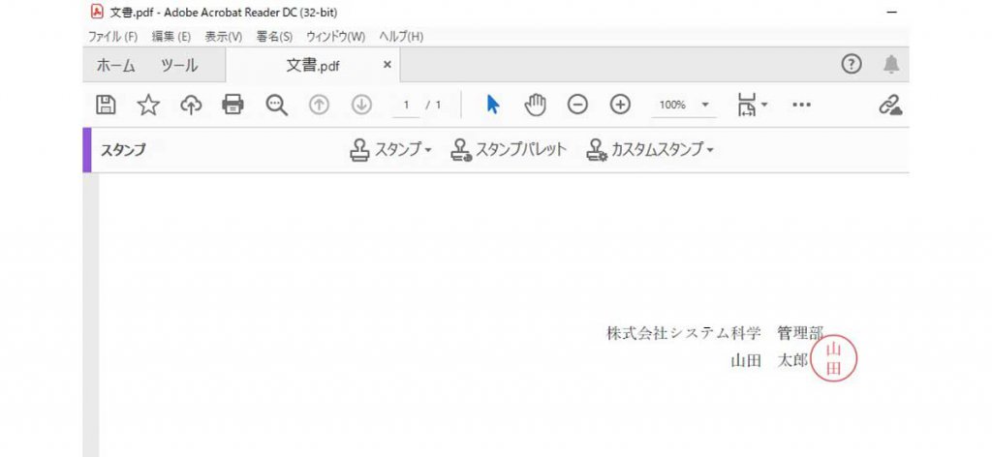The width and height of the screenshot is (992, 457).
Task: Open the 表示(V) menu
Action: (224, 37)
